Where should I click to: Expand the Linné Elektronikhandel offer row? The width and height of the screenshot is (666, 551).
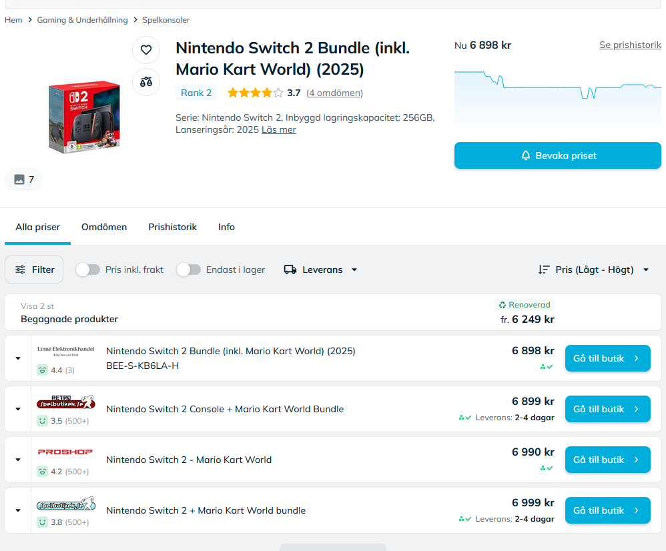click(x=18, y=358)
